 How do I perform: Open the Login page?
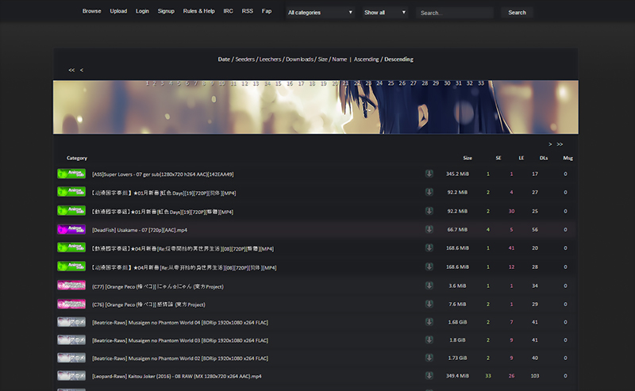(x=142, y=11)
